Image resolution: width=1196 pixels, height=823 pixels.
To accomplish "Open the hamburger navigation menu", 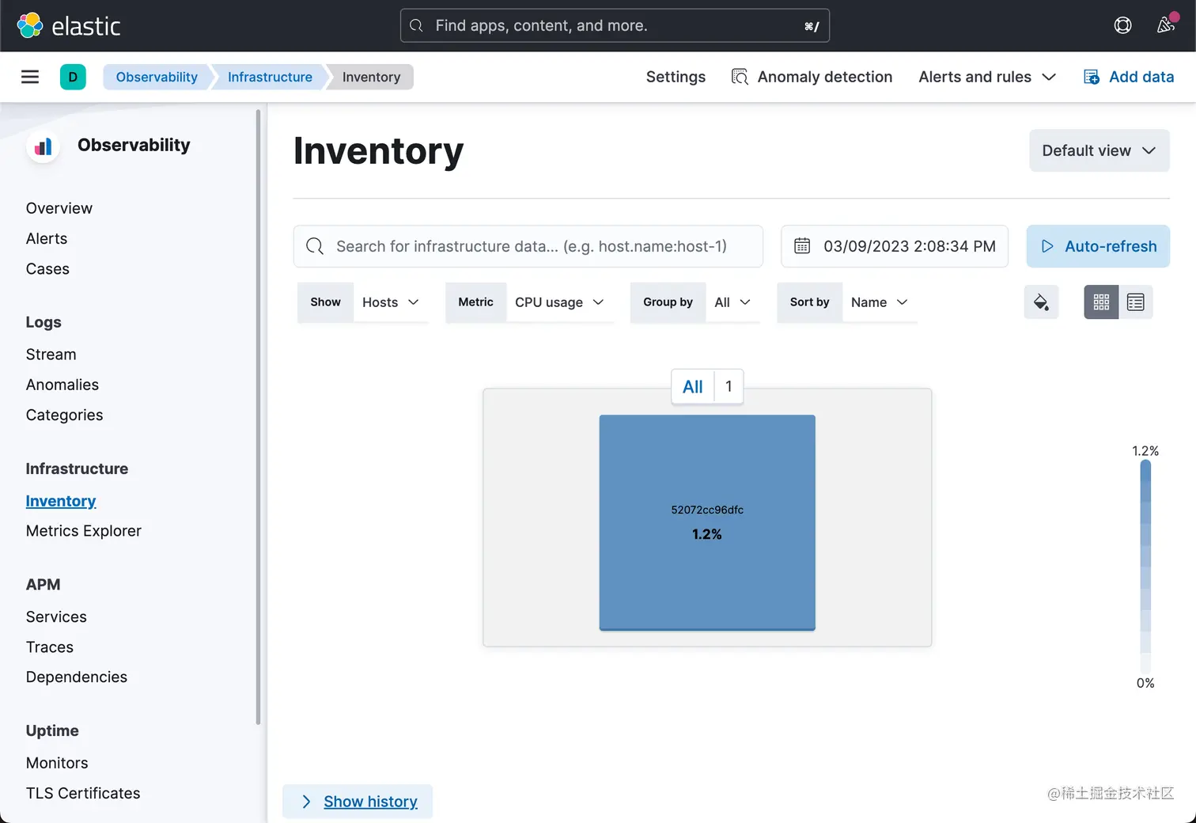I will point(30,77).
